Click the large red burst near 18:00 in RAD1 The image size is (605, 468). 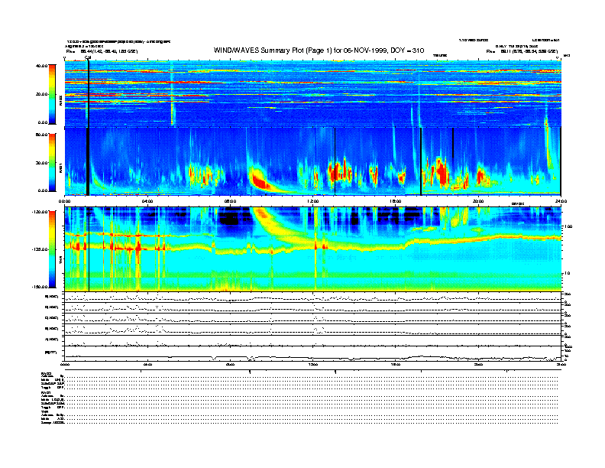click(441, 172)
